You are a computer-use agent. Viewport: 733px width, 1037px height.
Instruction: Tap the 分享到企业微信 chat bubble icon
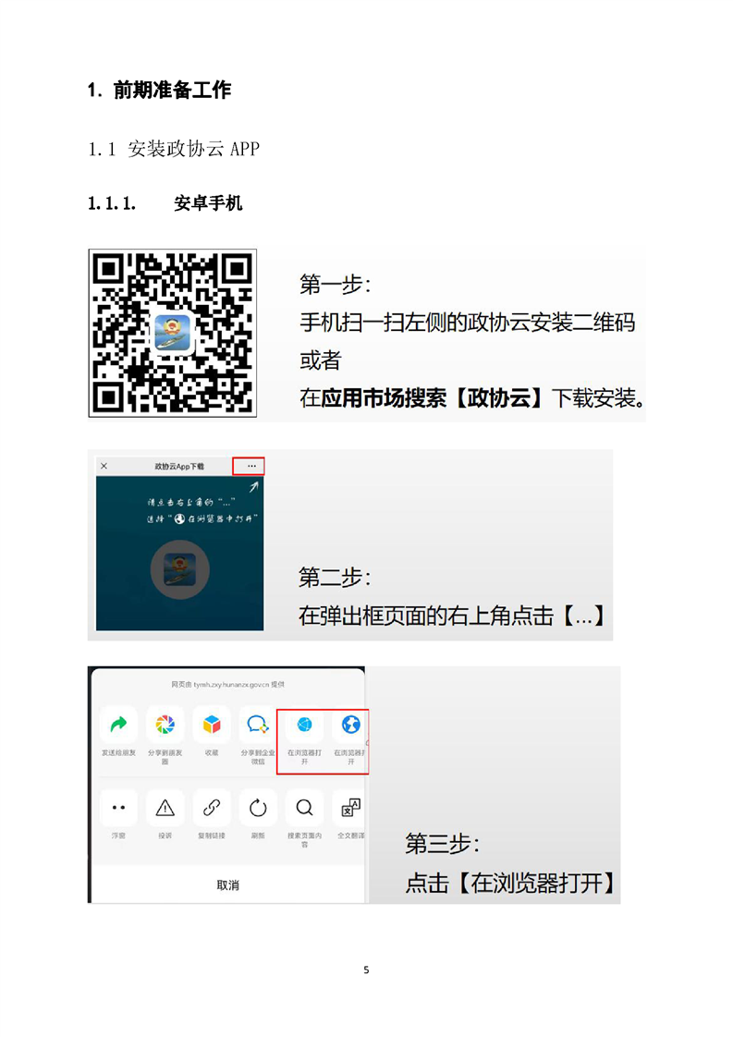coord(258,725)
